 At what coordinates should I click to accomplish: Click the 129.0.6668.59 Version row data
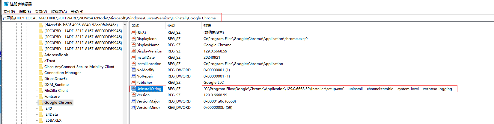tap(215, 95)
